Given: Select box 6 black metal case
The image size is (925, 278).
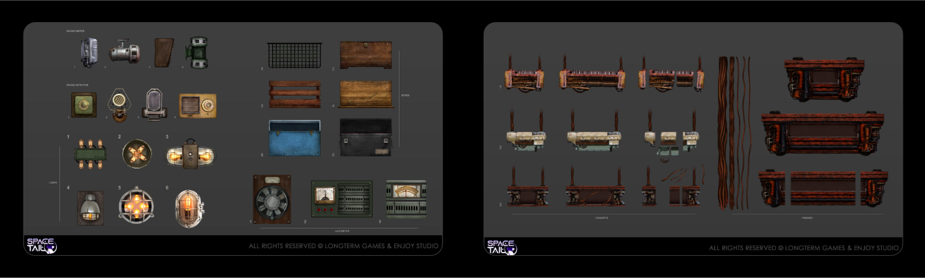Looking at the screenshot, I should pyautogui.click(x=366, y=137).
